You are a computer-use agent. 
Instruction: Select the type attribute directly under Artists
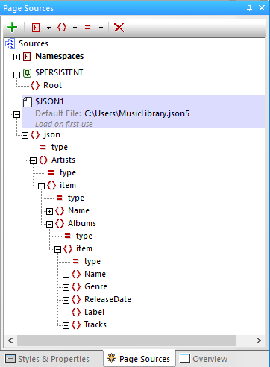tap(68, 172)
